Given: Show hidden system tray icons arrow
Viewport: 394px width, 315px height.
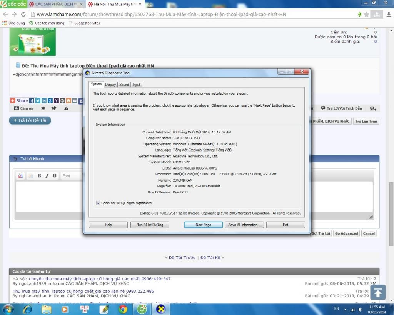Looking at the screenshot, I should 346,309.
